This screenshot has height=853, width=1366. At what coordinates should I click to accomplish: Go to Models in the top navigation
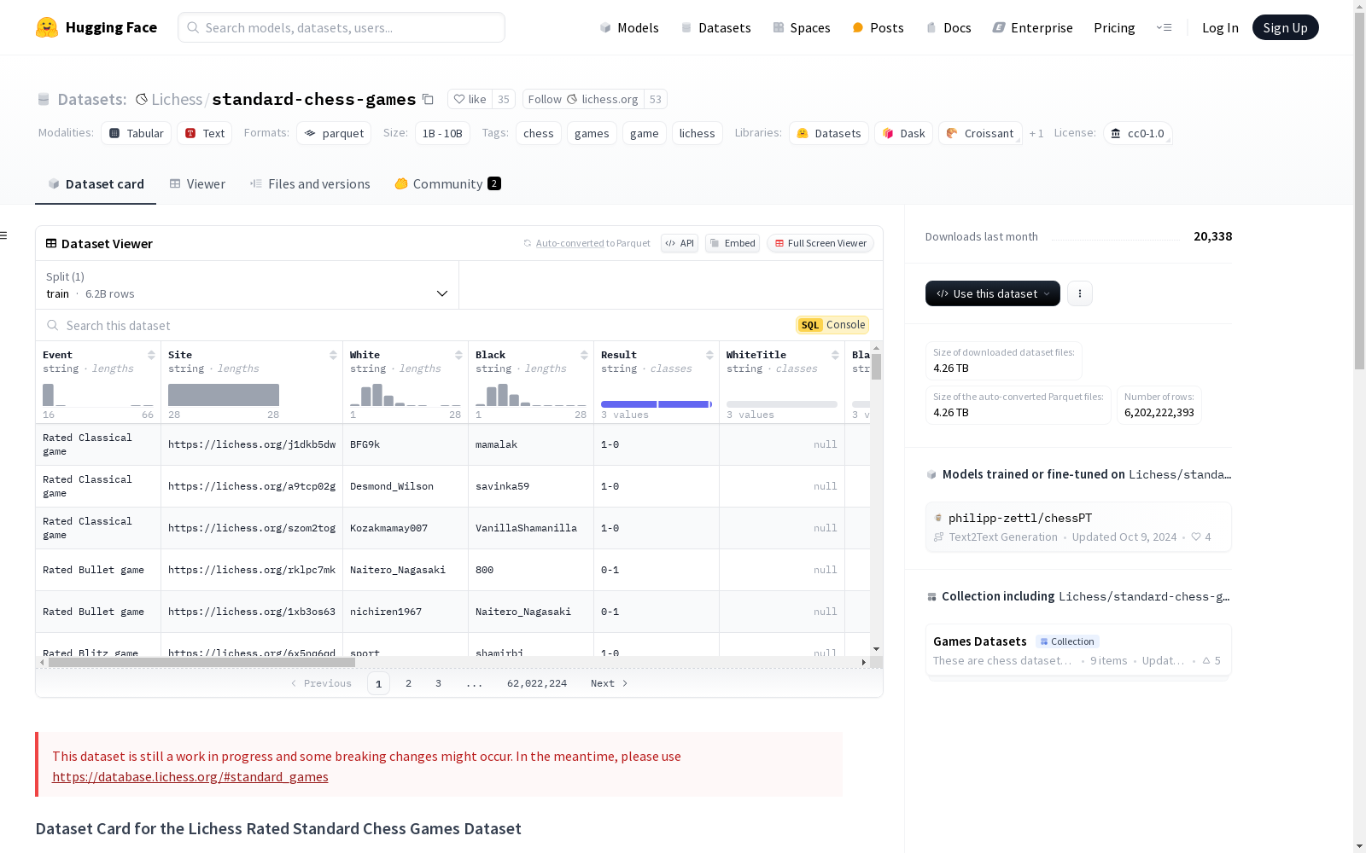coord(629,27)
